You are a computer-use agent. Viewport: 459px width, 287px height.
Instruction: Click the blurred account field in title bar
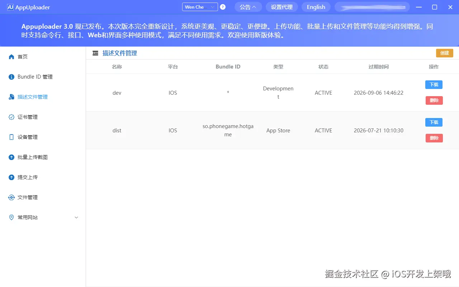372,7
